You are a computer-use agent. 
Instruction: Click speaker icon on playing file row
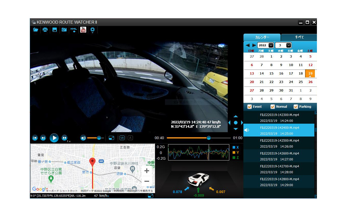[246, 130]
